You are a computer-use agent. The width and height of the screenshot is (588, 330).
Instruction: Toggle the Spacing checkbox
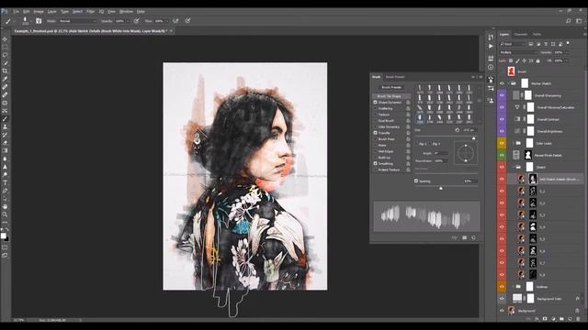coord(416,181)
